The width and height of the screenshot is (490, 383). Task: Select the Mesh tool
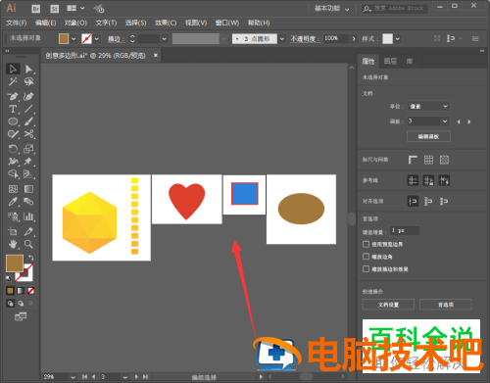(x=13, y=189)
